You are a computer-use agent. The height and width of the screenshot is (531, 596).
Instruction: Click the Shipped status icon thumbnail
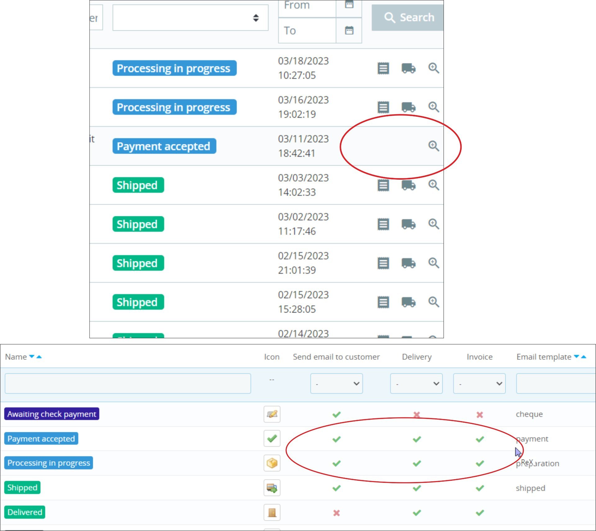(272, 488)
